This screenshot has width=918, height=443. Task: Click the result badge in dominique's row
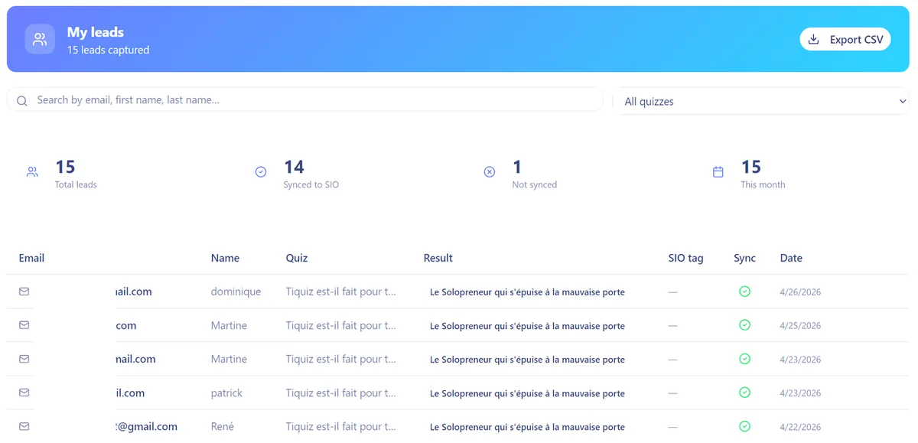[527, 292]
